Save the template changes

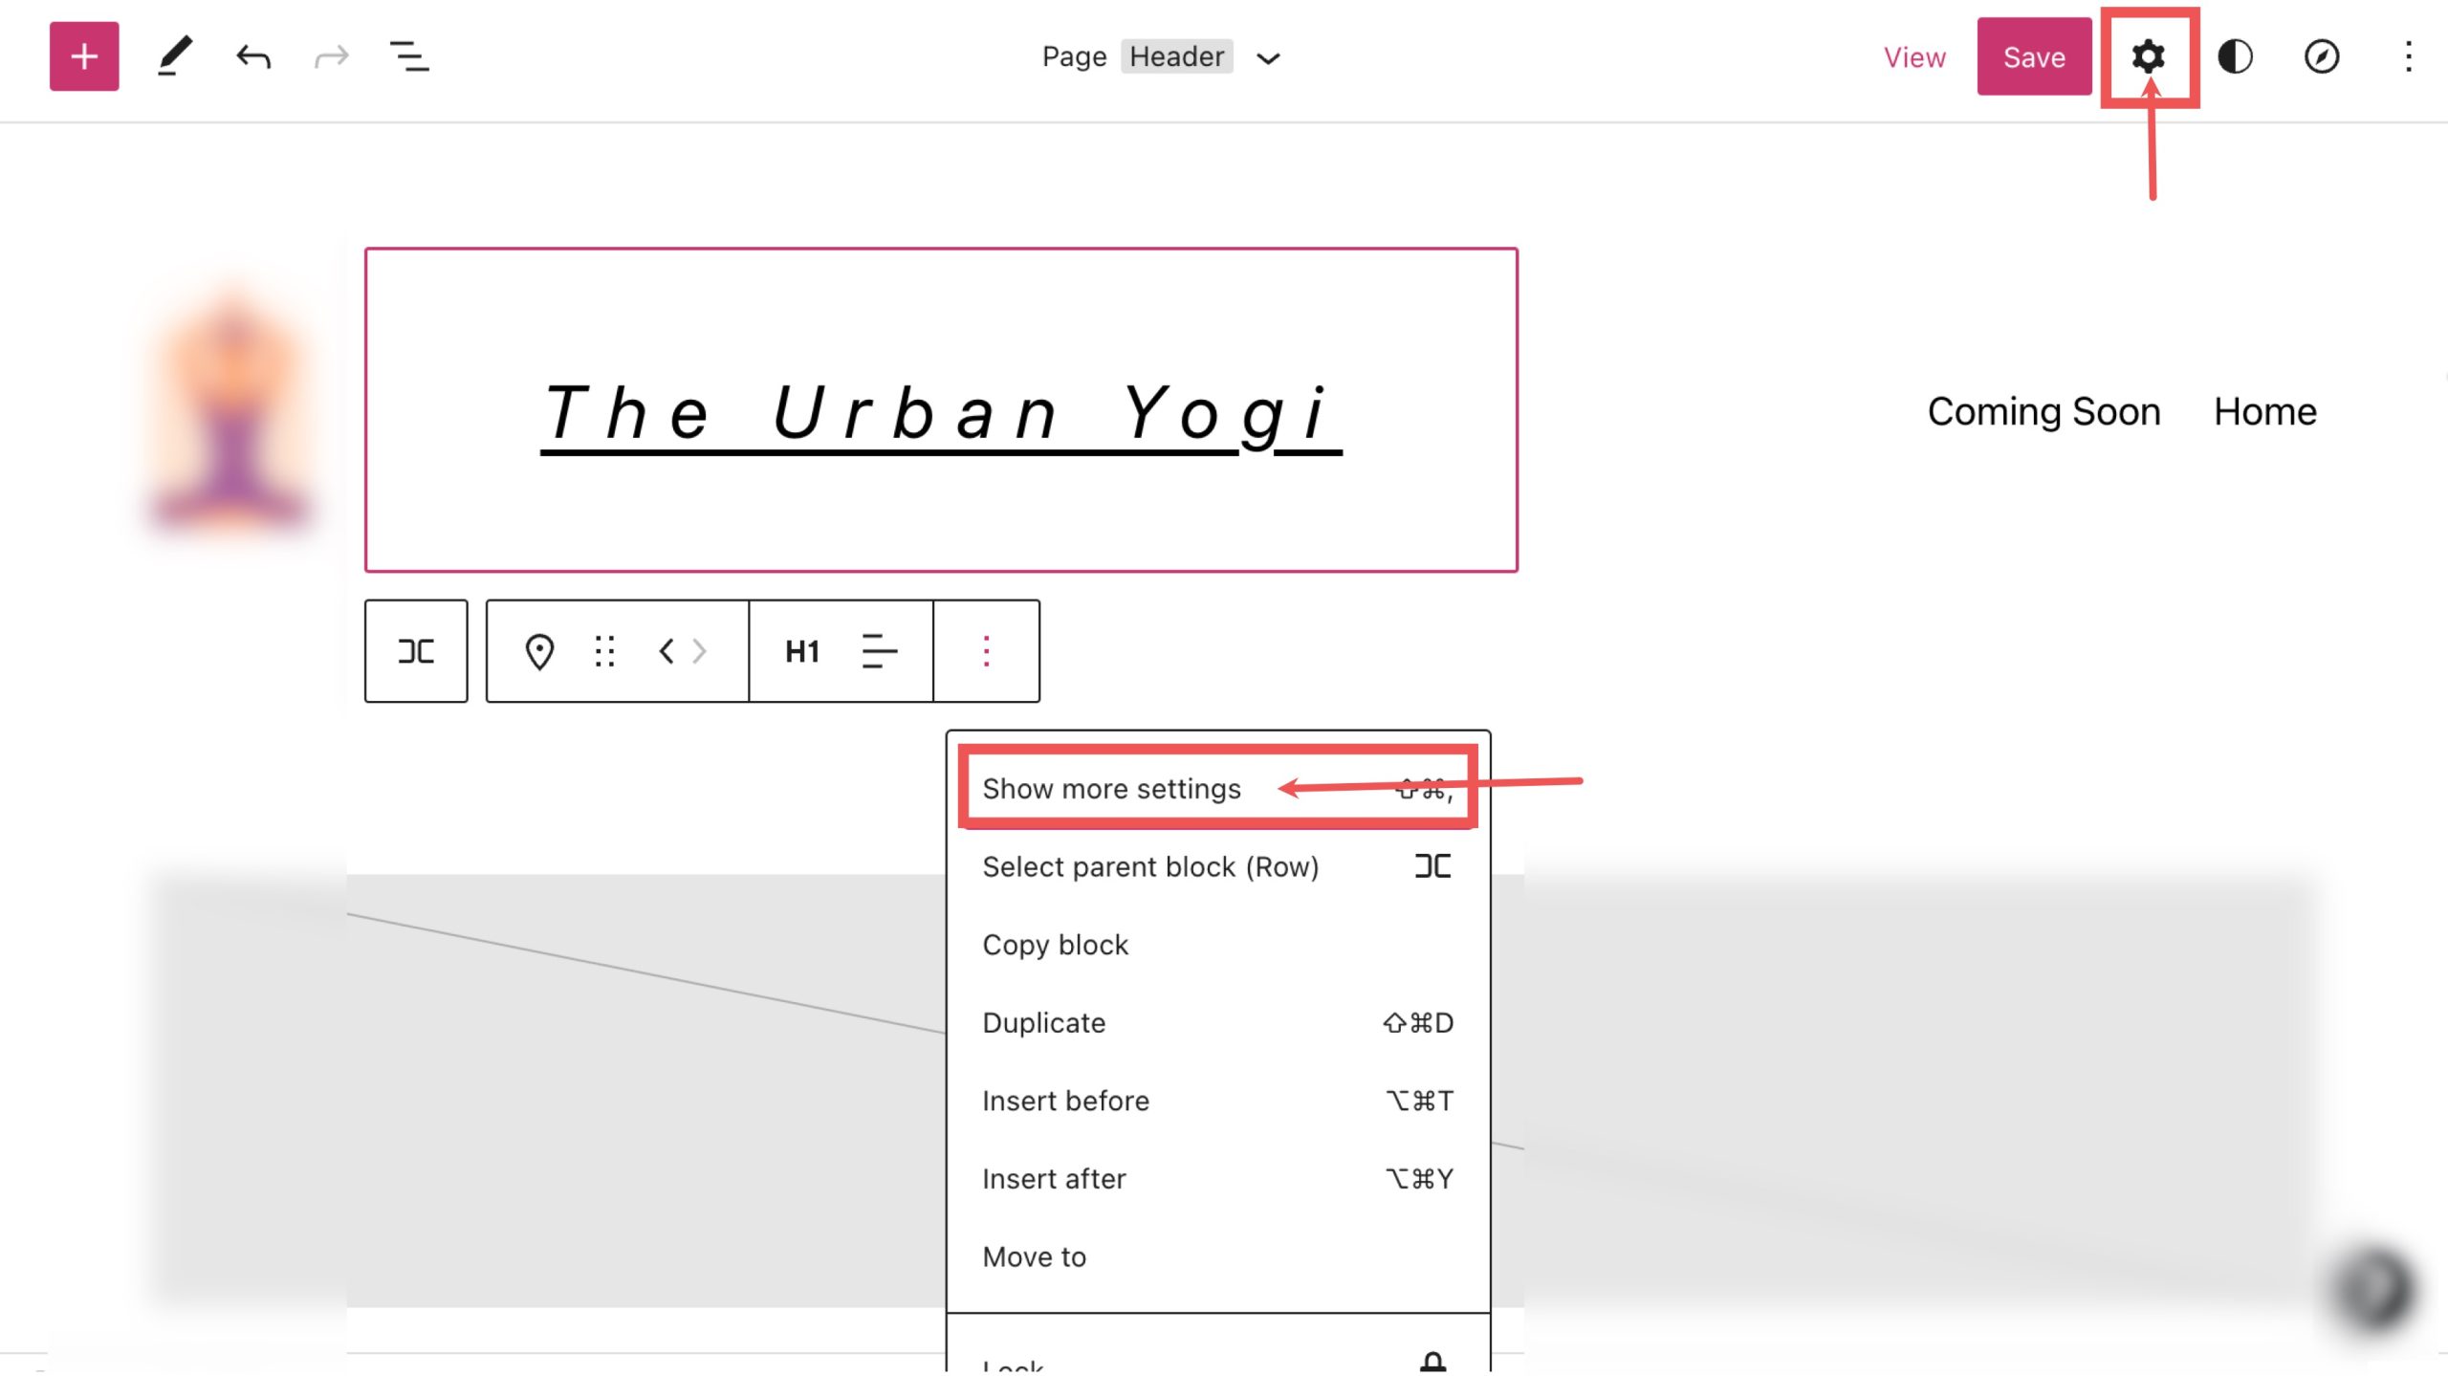tap(2034, 57)
